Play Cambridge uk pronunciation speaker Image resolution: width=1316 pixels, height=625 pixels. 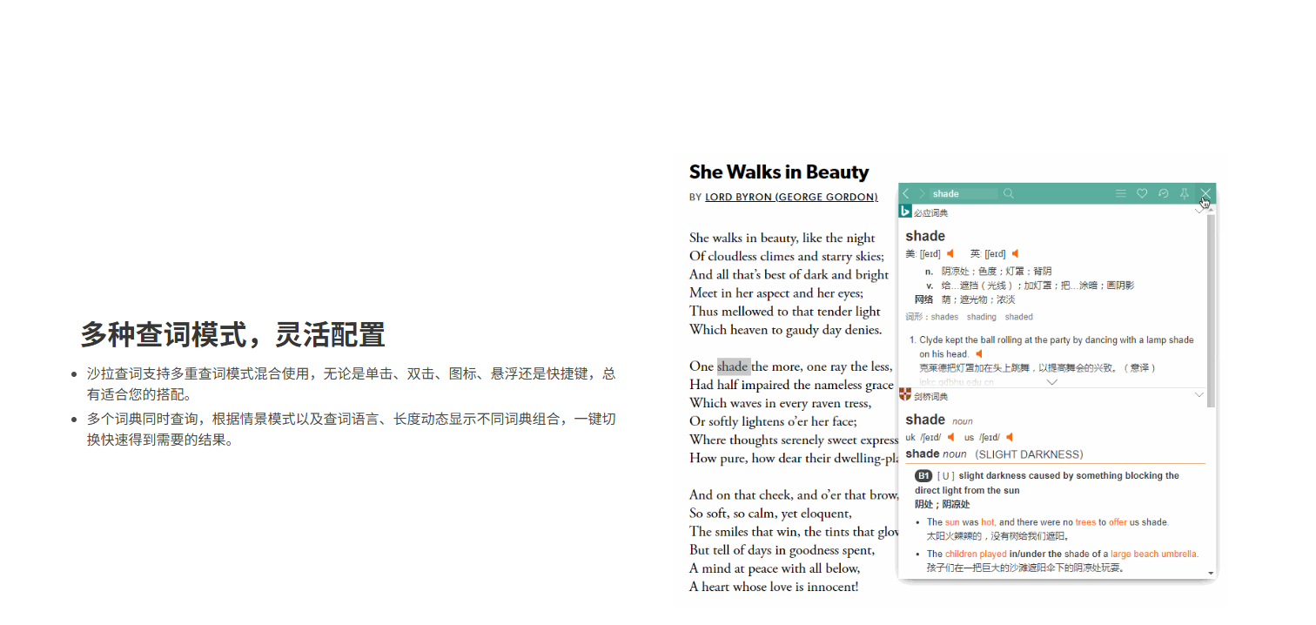click(950, 437)
